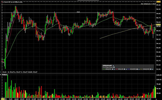Uncheck the EMA(34) indicator checkbox
Screen dimensions: 162x100
point(113,69)
